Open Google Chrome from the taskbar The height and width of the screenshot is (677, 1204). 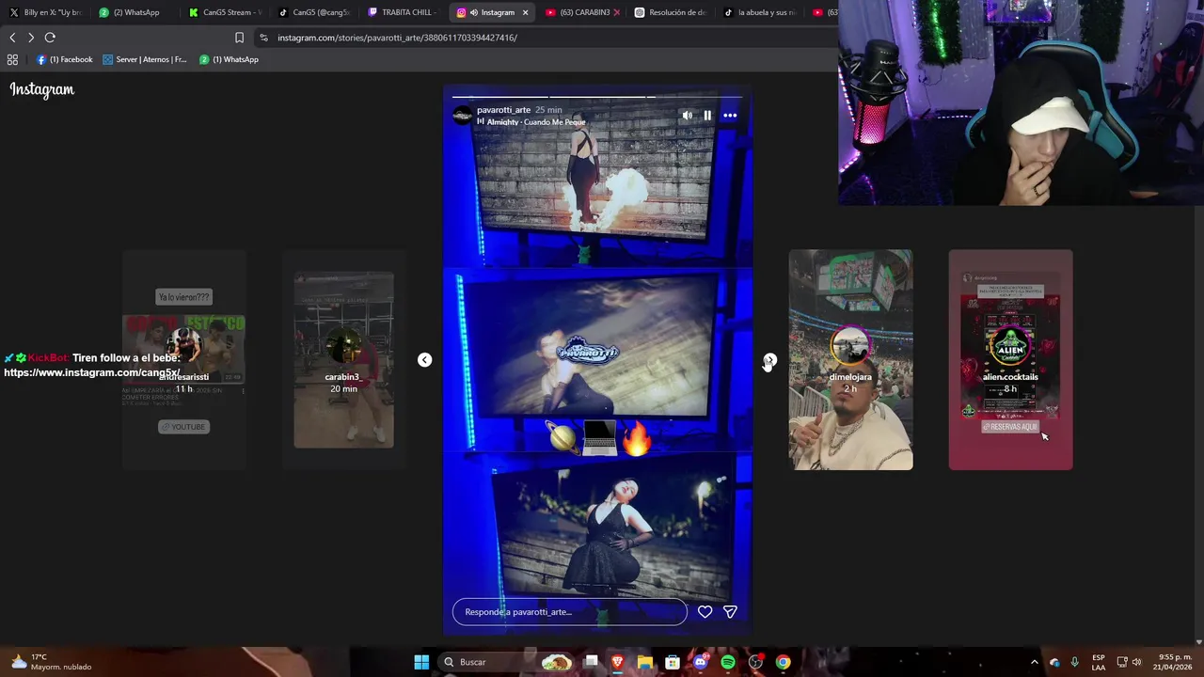(x=783, y=662)
